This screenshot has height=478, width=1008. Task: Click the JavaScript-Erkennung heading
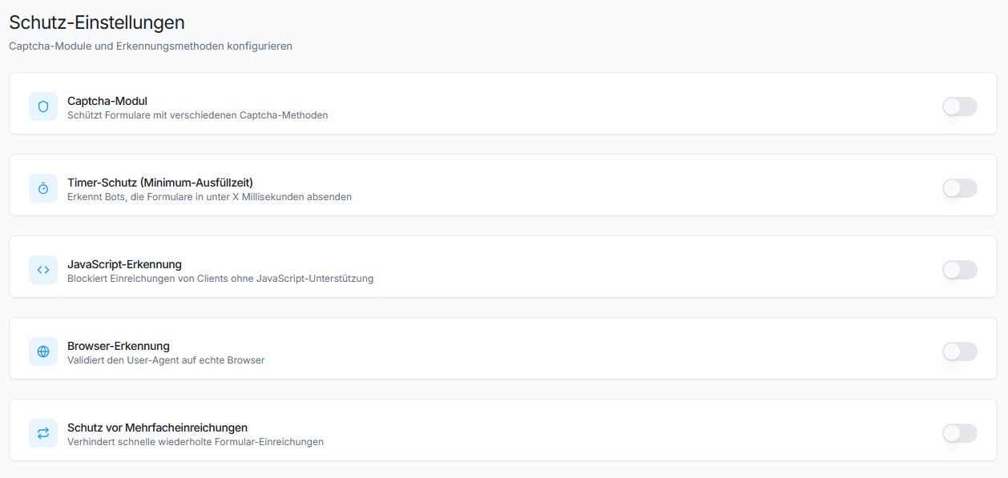click(x=124, y=264)
